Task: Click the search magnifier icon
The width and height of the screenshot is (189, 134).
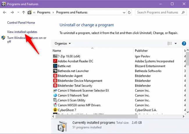Action: [183, 12]
